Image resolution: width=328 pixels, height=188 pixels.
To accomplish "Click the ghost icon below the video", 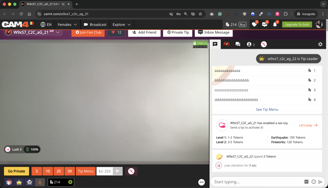I will pyautogui.click(x=29, y=182).
